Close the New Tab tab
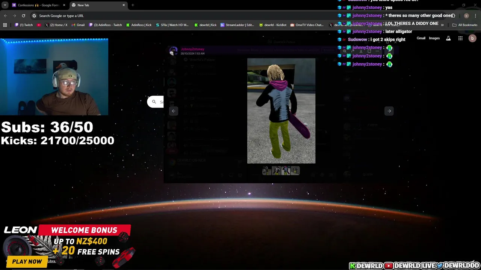The width and height of the screenshot is (481, 270). [x=124, y=5]
